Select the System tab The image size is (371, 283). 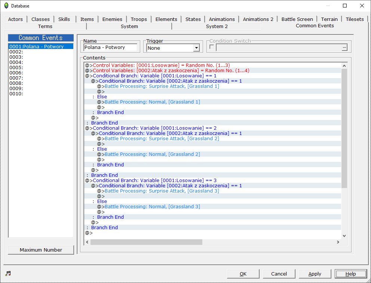tap(129, 26)
